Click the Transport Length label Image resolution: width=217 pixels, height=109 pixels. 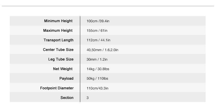58,40
